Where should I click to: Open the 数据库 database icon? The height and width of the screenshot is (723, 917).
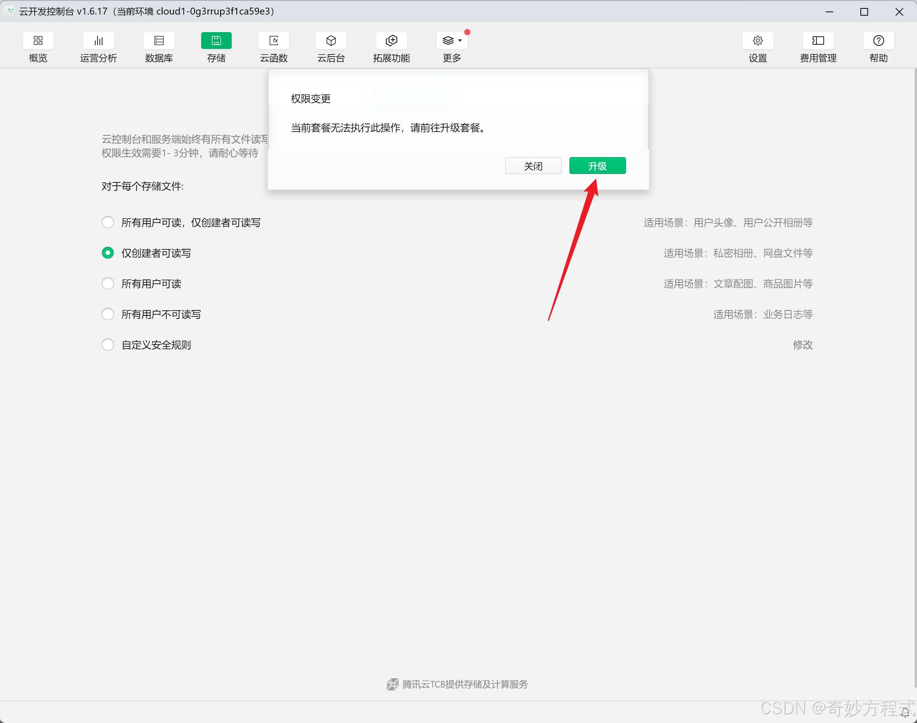tap(159, 41)
